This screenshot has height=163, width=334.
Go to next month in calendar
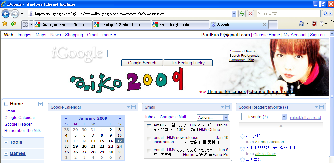120,118
